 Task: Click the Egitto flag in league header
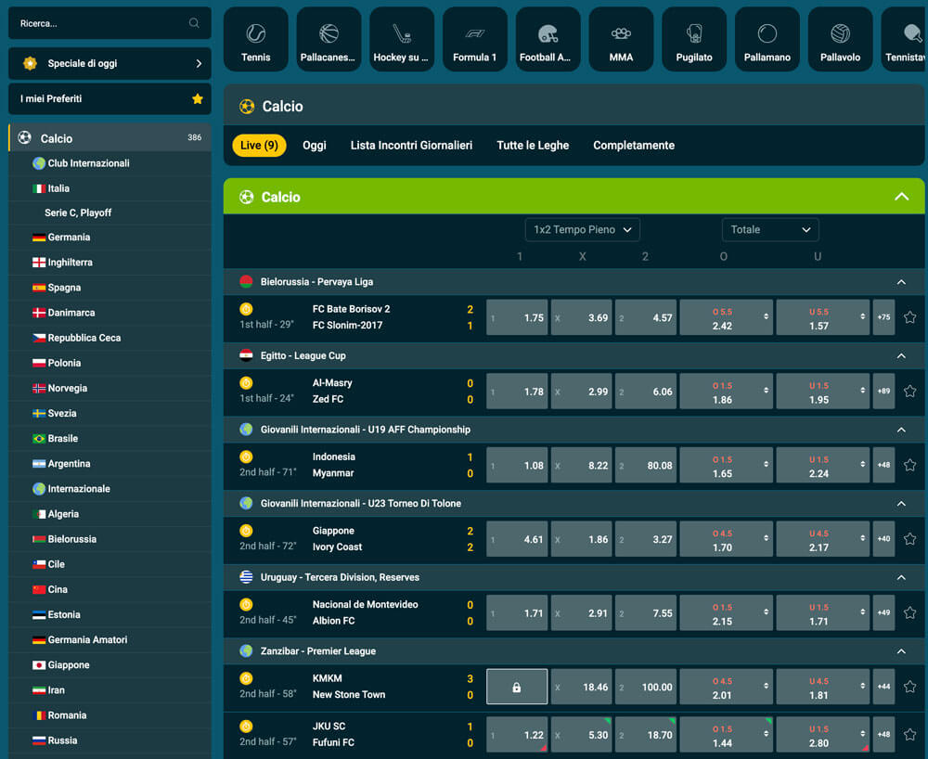coord(246,355)
